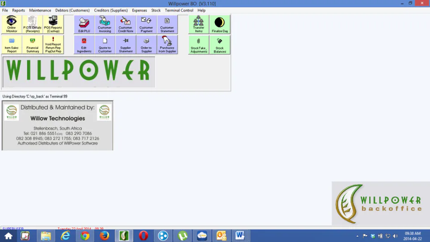This screenshot has width=430, height=242.
Task: Show hidden system tray icons
Action: click(357, 236)
